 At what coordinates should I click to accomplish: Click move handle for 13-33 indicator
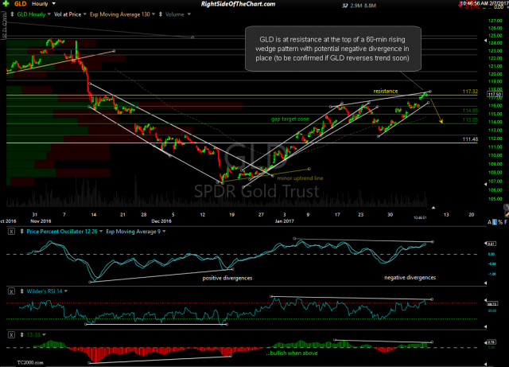[21, 334]
